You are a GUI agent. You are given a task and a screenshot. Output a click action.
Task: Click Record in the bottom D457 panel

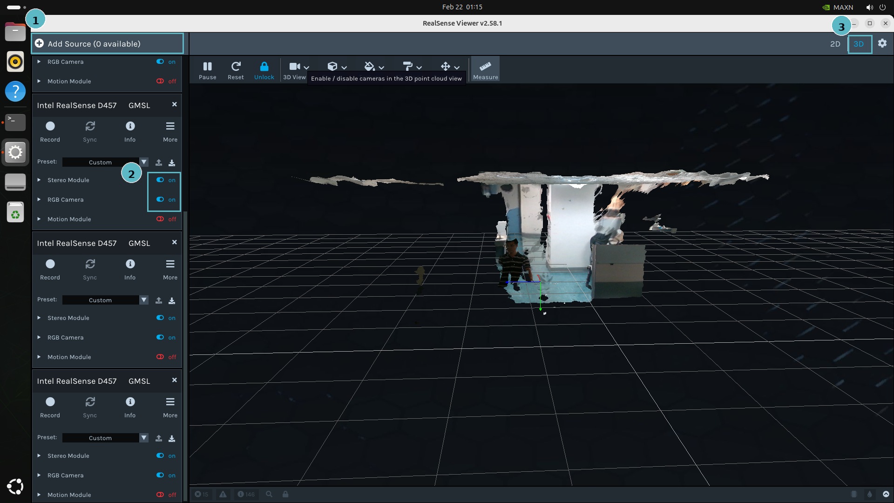point(50,407)
